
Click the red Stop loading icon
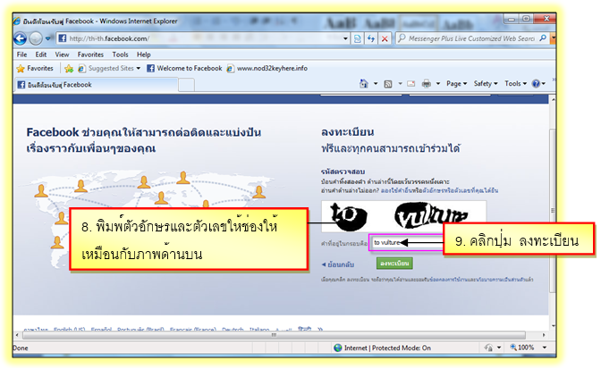click(385, 38)
